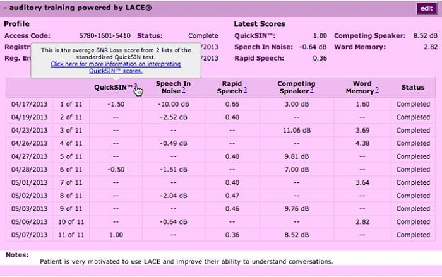The height and width of the screenshot is (277, 442).
Task: Select the access code 5780-1601-5410
Action: pos(105,36)
